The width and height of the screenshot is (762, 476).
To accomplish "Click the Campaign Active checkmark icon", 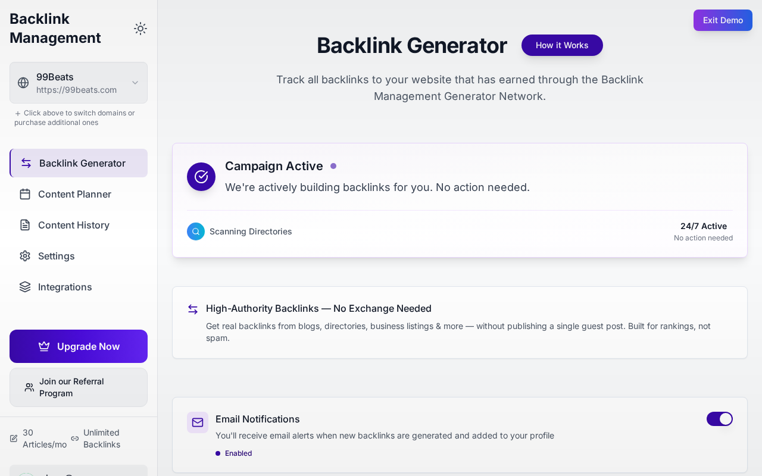I will 201,177.
